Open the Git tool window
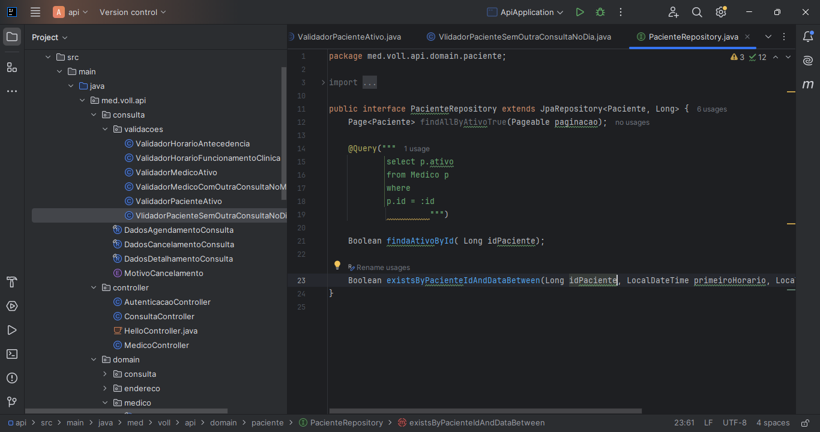 12,402
